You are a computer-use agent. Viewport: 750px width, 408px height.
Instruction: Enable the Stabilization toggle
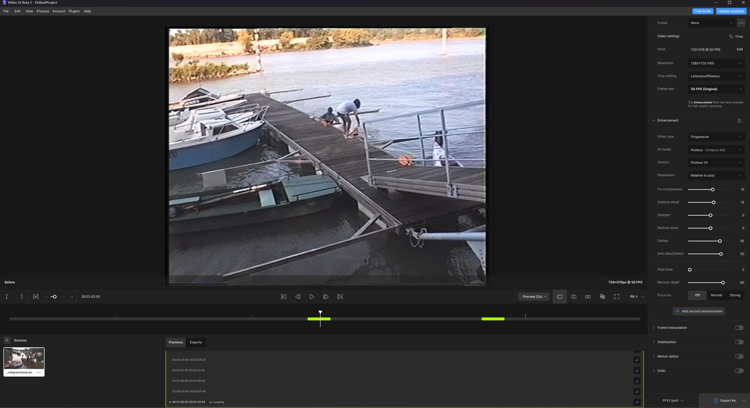click(739, 342)
